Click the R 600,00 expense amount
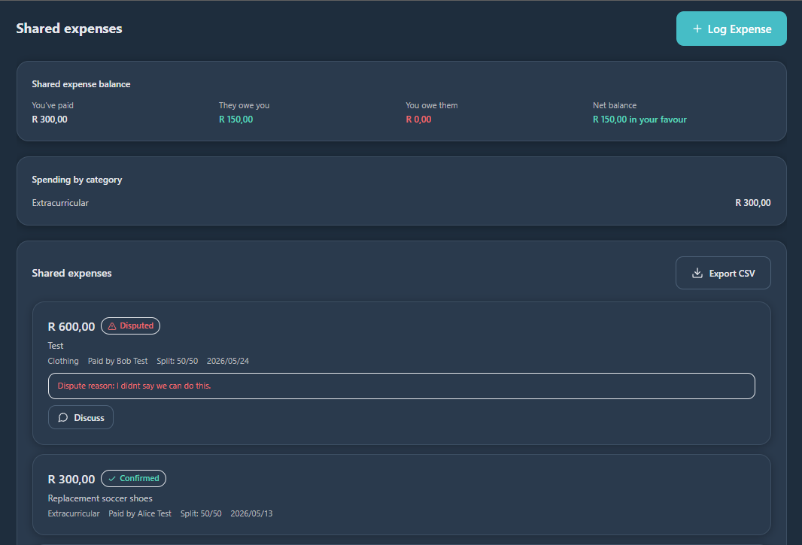 point(71,327)
